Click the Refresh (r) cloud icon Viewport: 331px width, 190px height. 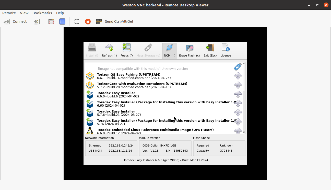[109, 48]
